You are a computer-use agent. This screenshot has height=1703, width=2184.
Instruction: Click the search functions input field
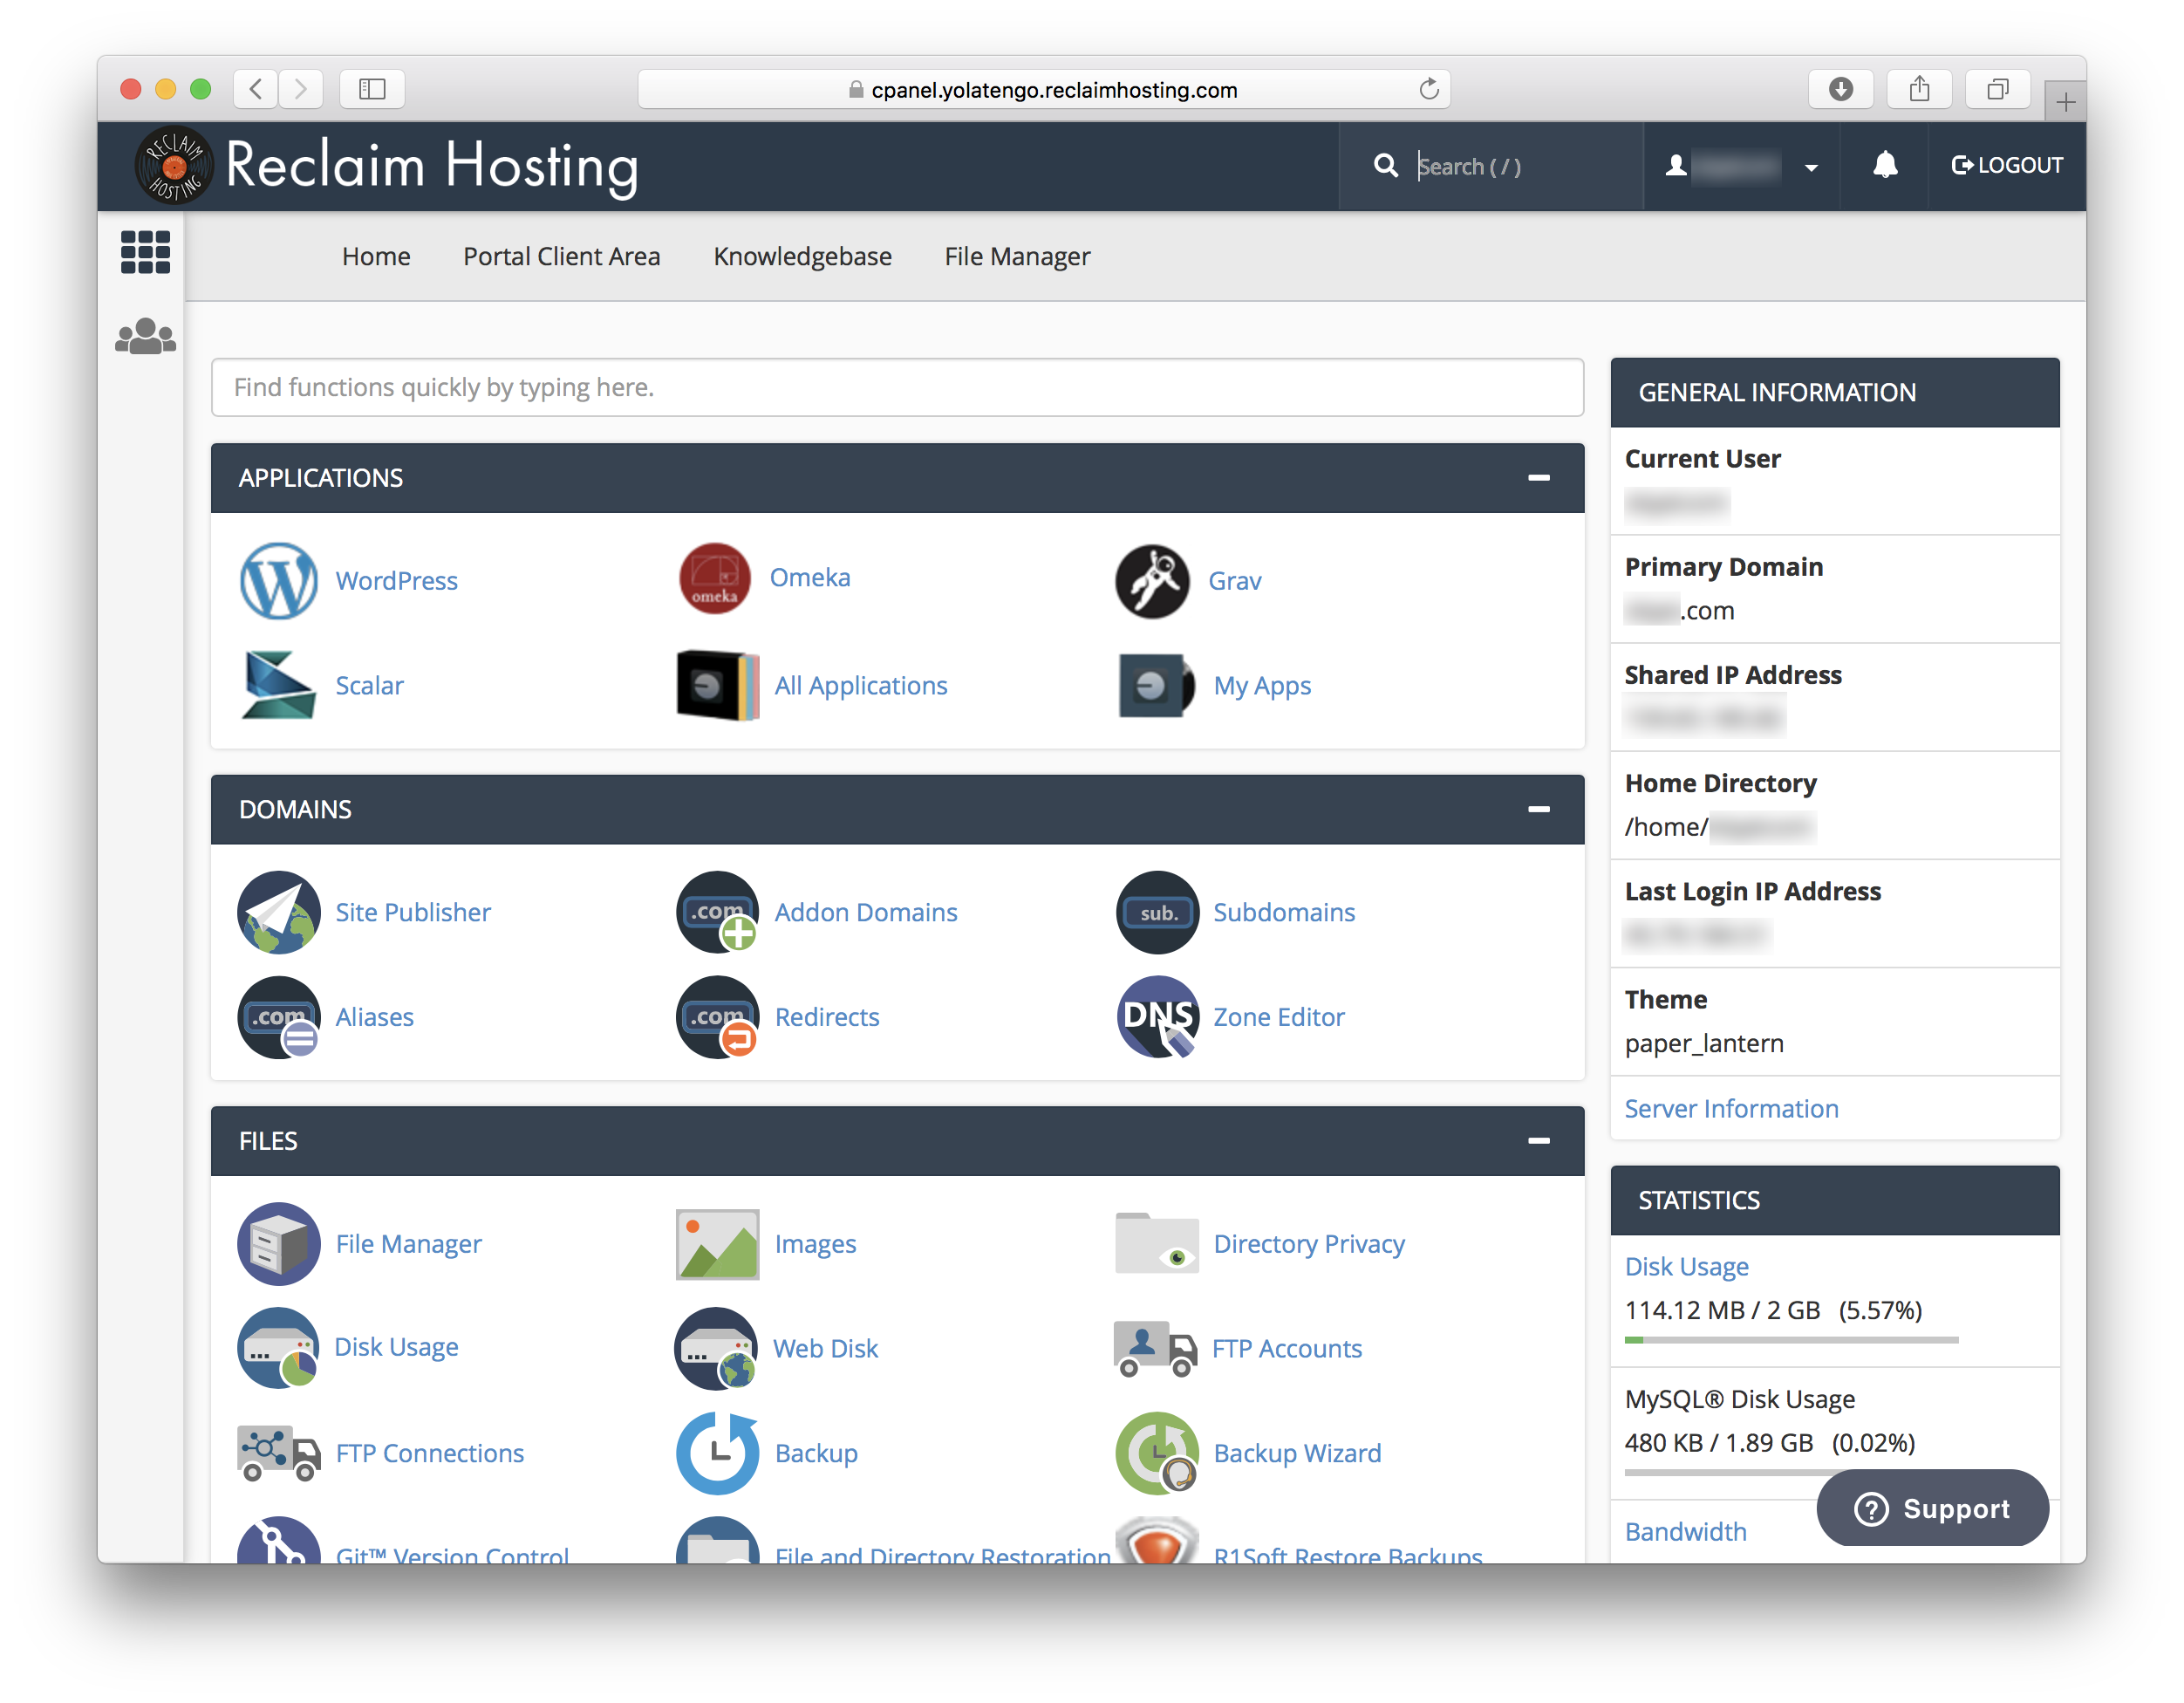coord(893,386)
